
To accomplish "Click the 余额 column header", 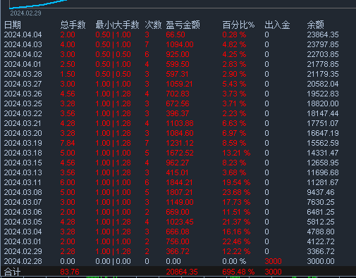I will point(315,25).
